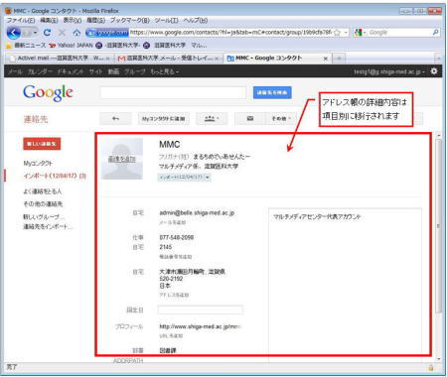The height and width of the screenshot is (377, 447).
Task: Click the phone value 2145
Action: (x=166, y=247)
